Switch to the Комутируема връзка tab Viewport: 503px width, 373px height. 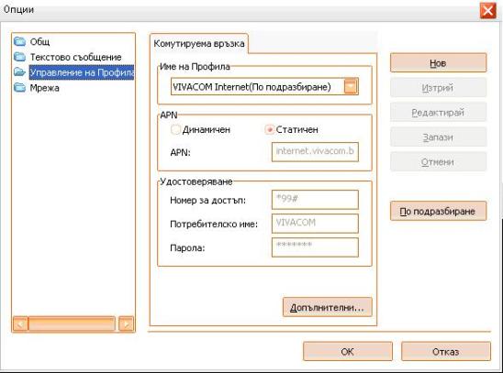pyautogui.click(x=199, y=44)
